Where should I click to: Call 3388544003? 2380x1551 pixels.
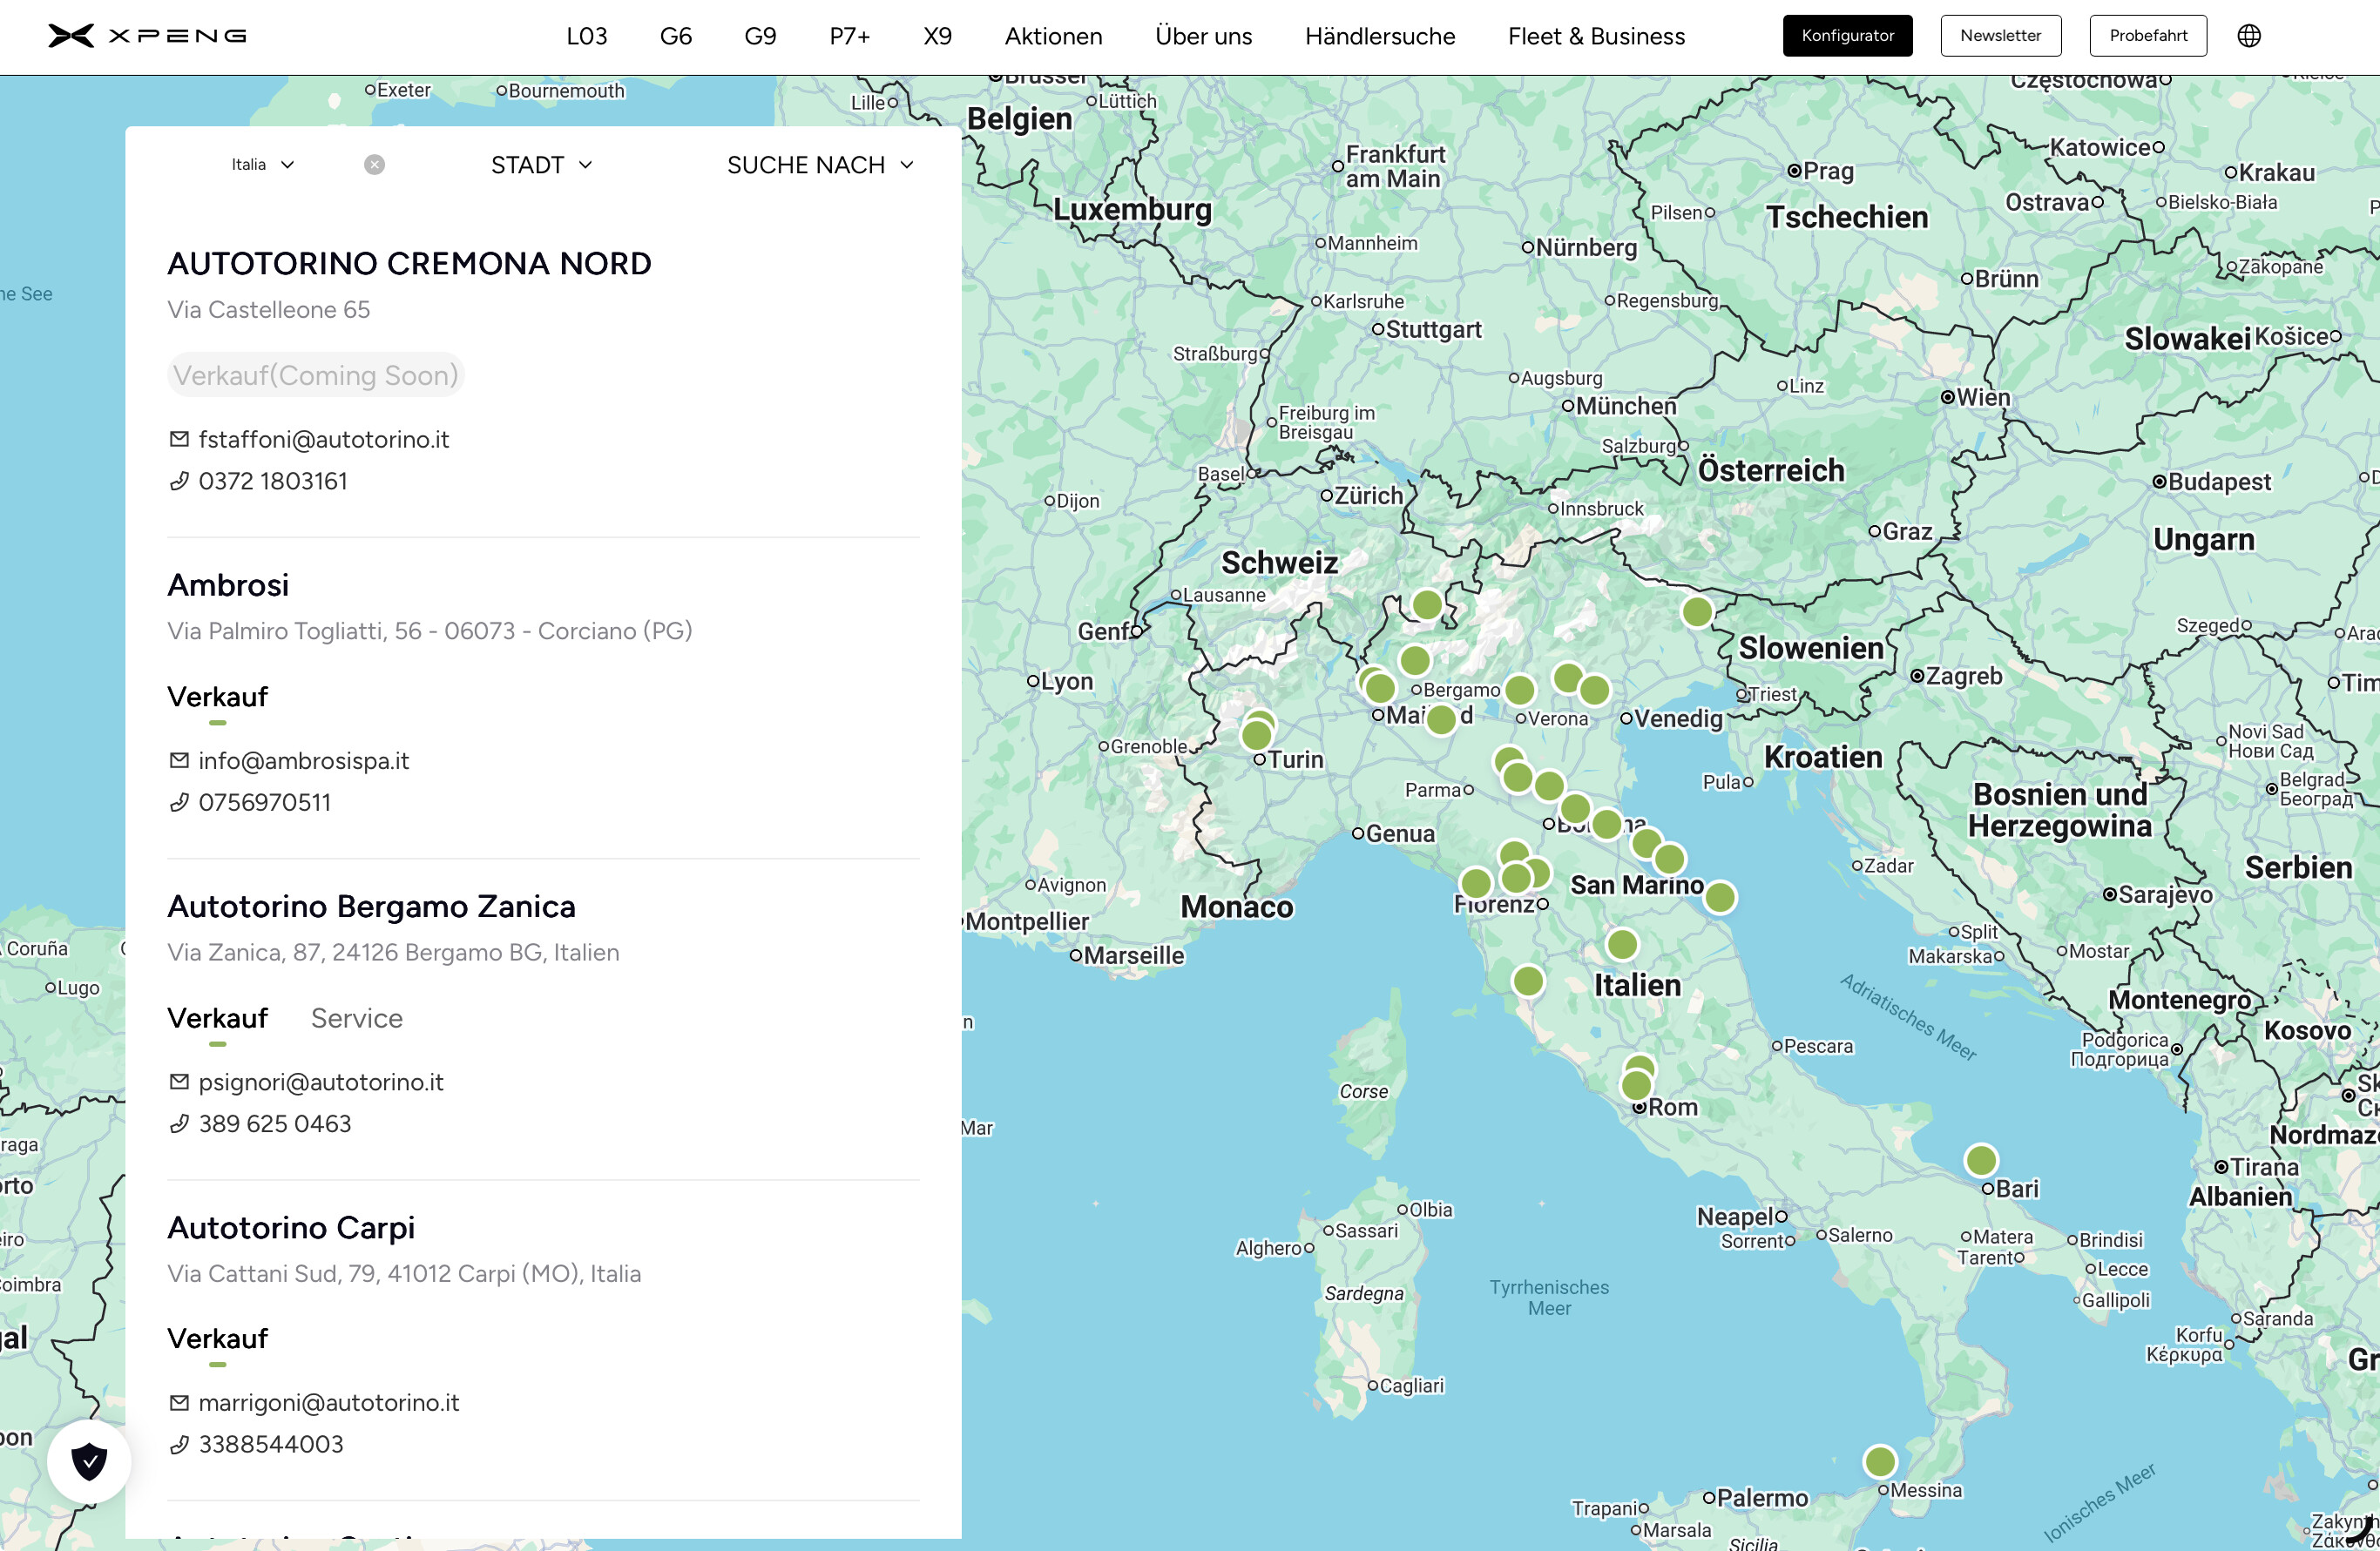[x=271, y=1445]
